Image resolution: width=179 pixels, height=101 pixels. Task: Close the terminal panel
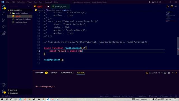click(x=176, y=73)
